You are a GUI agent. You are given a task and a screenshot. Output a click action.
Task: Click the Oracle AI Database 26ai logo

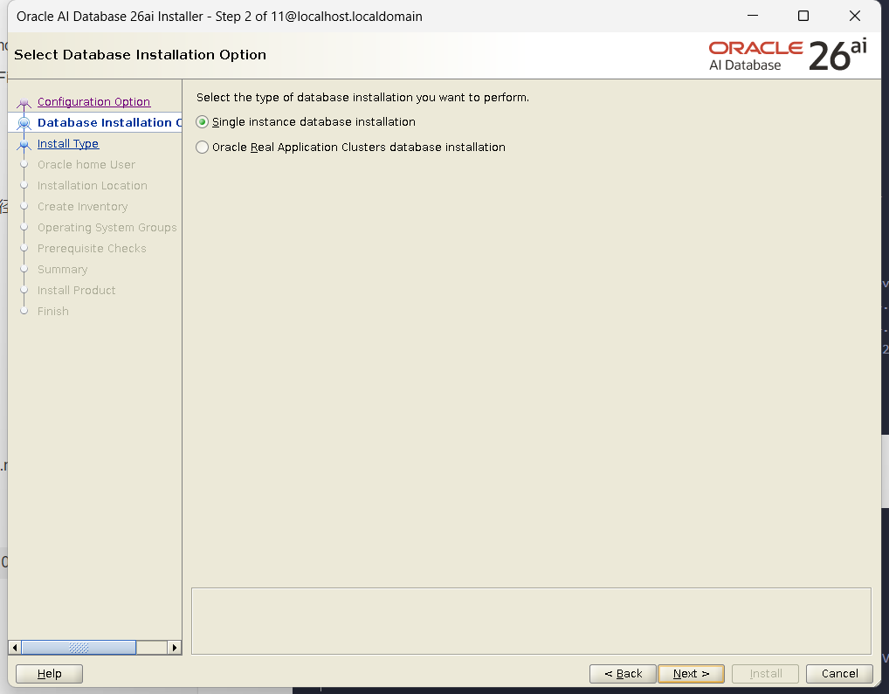pyautogui.click(x=788, y=55)
